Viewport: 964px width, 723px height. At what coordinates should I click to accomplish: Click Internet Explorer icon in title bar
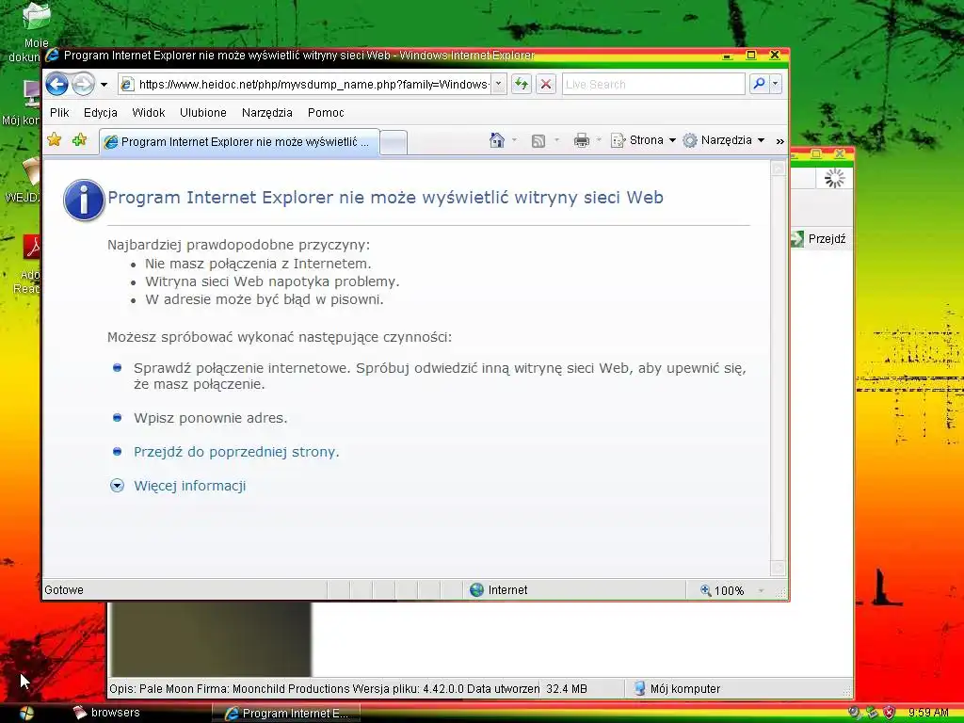[x=53, y=56]
